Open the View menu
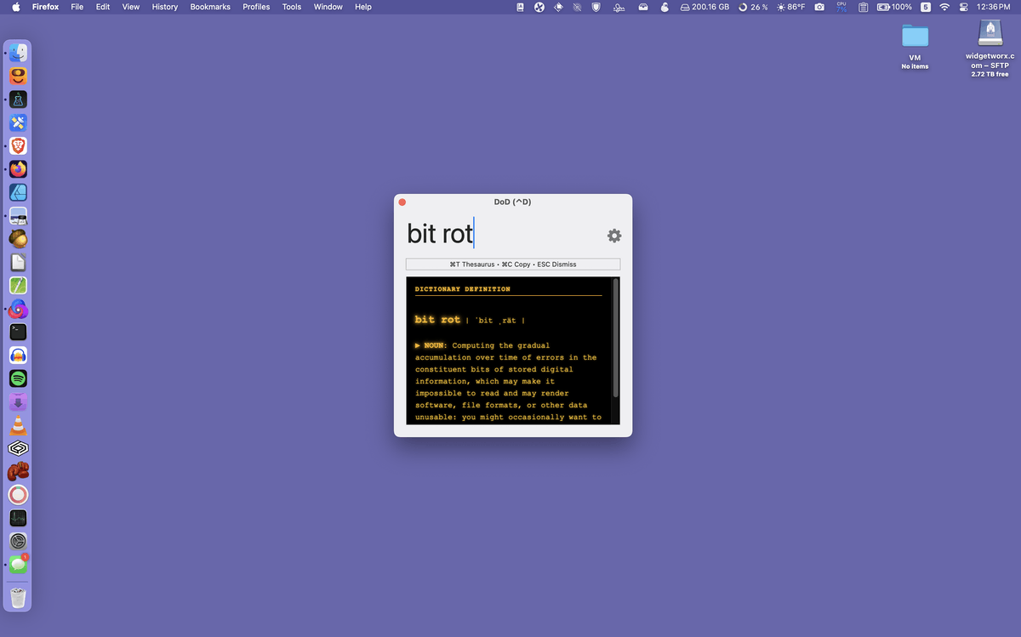1021x637 pixels. tap(131, 7)
